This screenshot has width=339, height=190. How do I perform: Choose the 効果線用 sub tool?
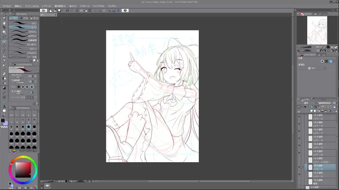[23, 40]
